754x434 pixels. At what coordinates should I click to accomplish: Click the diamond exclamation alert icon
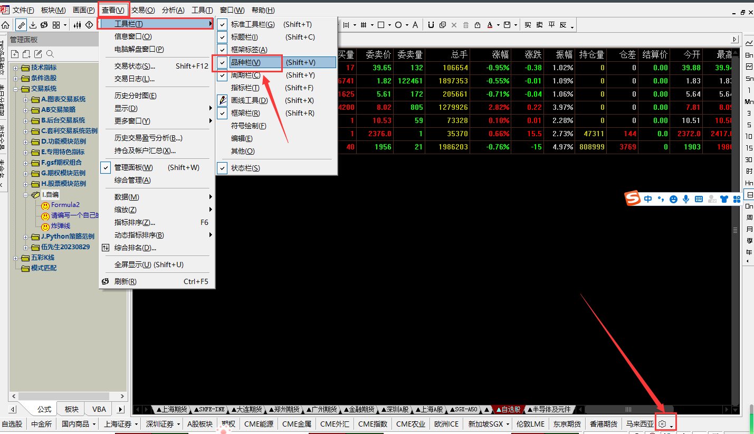tap(89, 25)
